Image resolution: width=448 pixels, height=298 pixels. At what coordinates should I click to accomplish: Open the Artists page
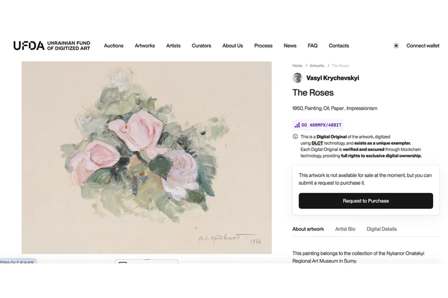[173, 46]
